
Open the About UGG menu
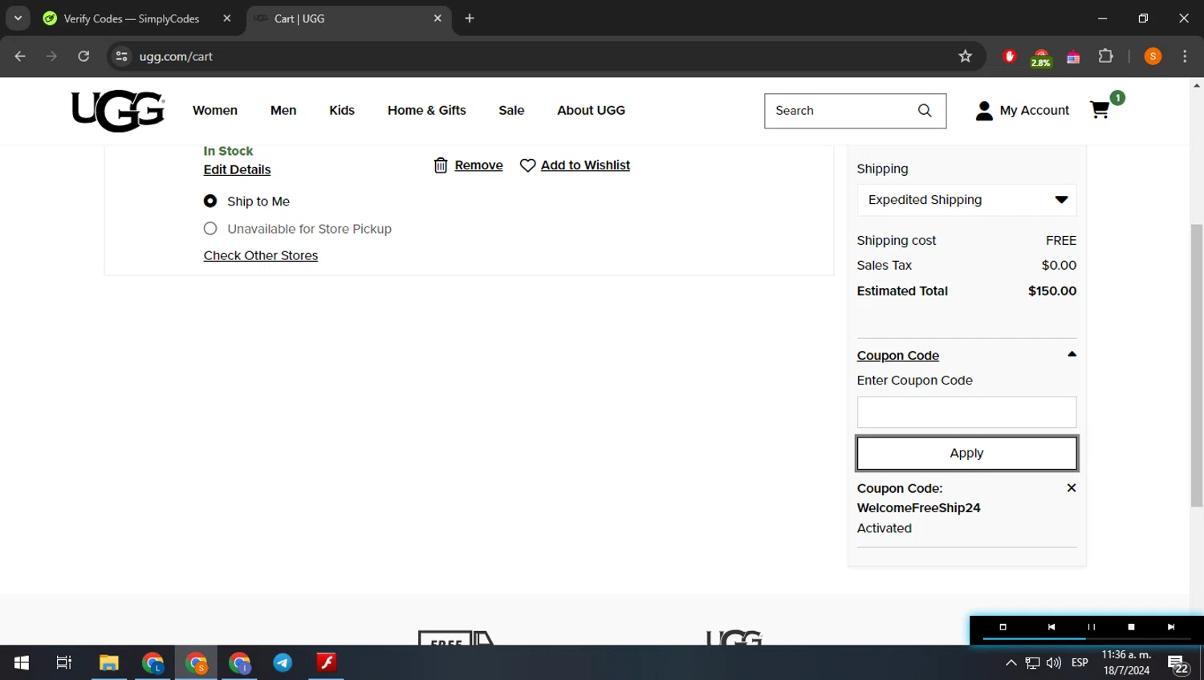pos(591,110)
